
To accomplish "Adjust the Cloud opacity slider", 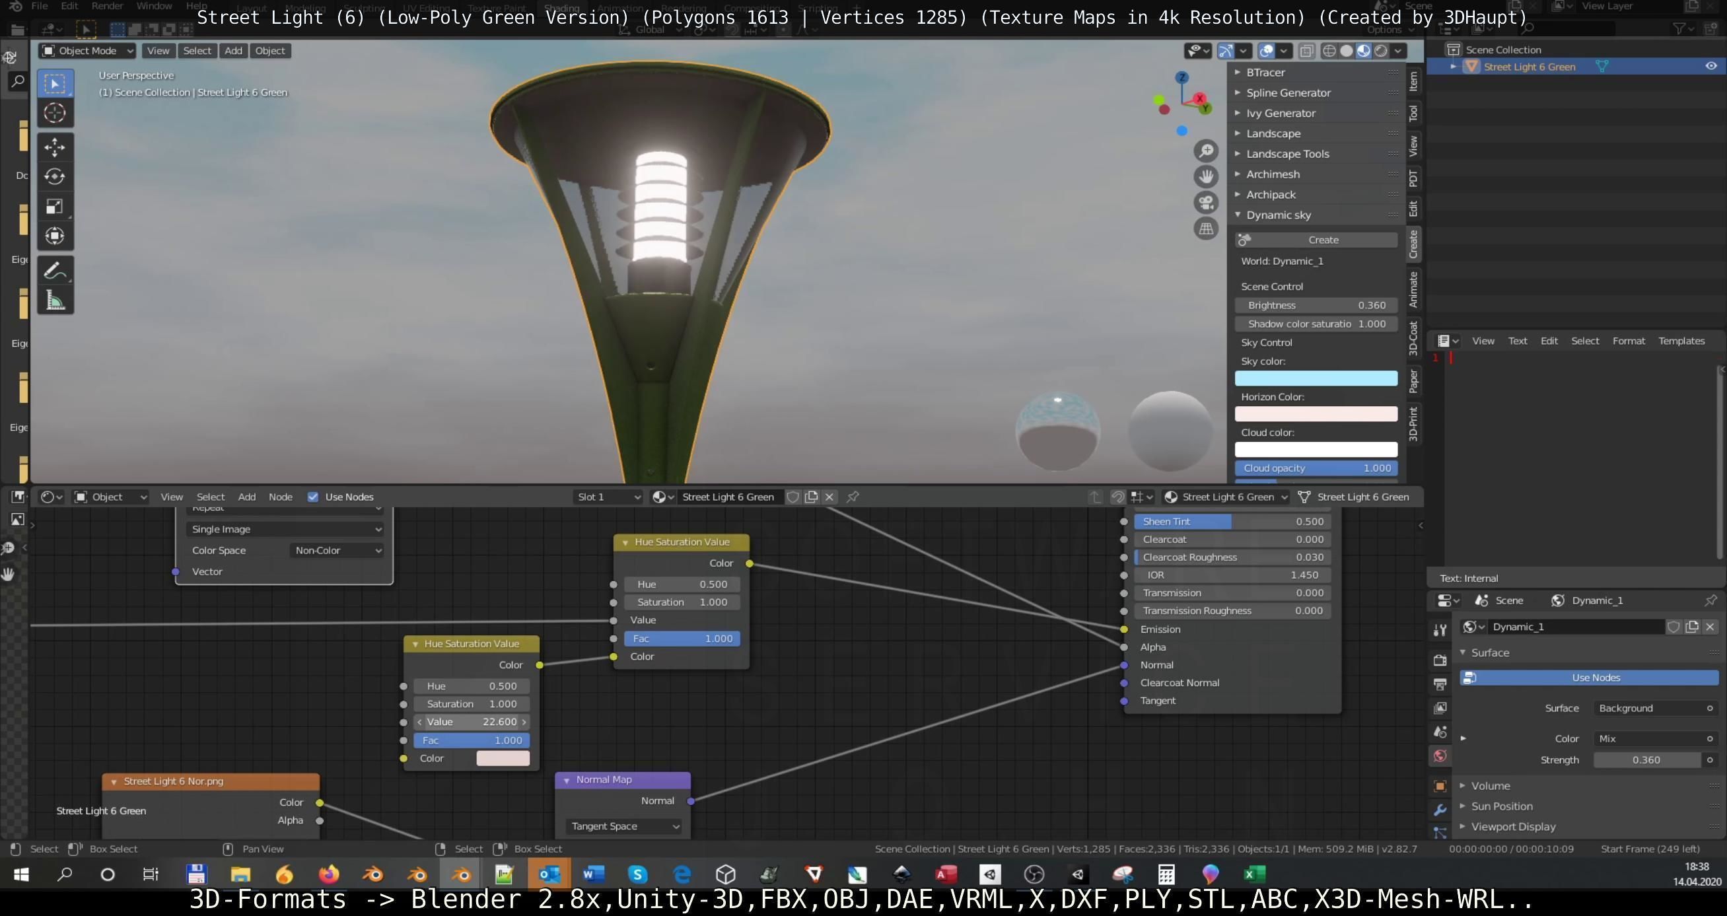I will [1316, 468].
